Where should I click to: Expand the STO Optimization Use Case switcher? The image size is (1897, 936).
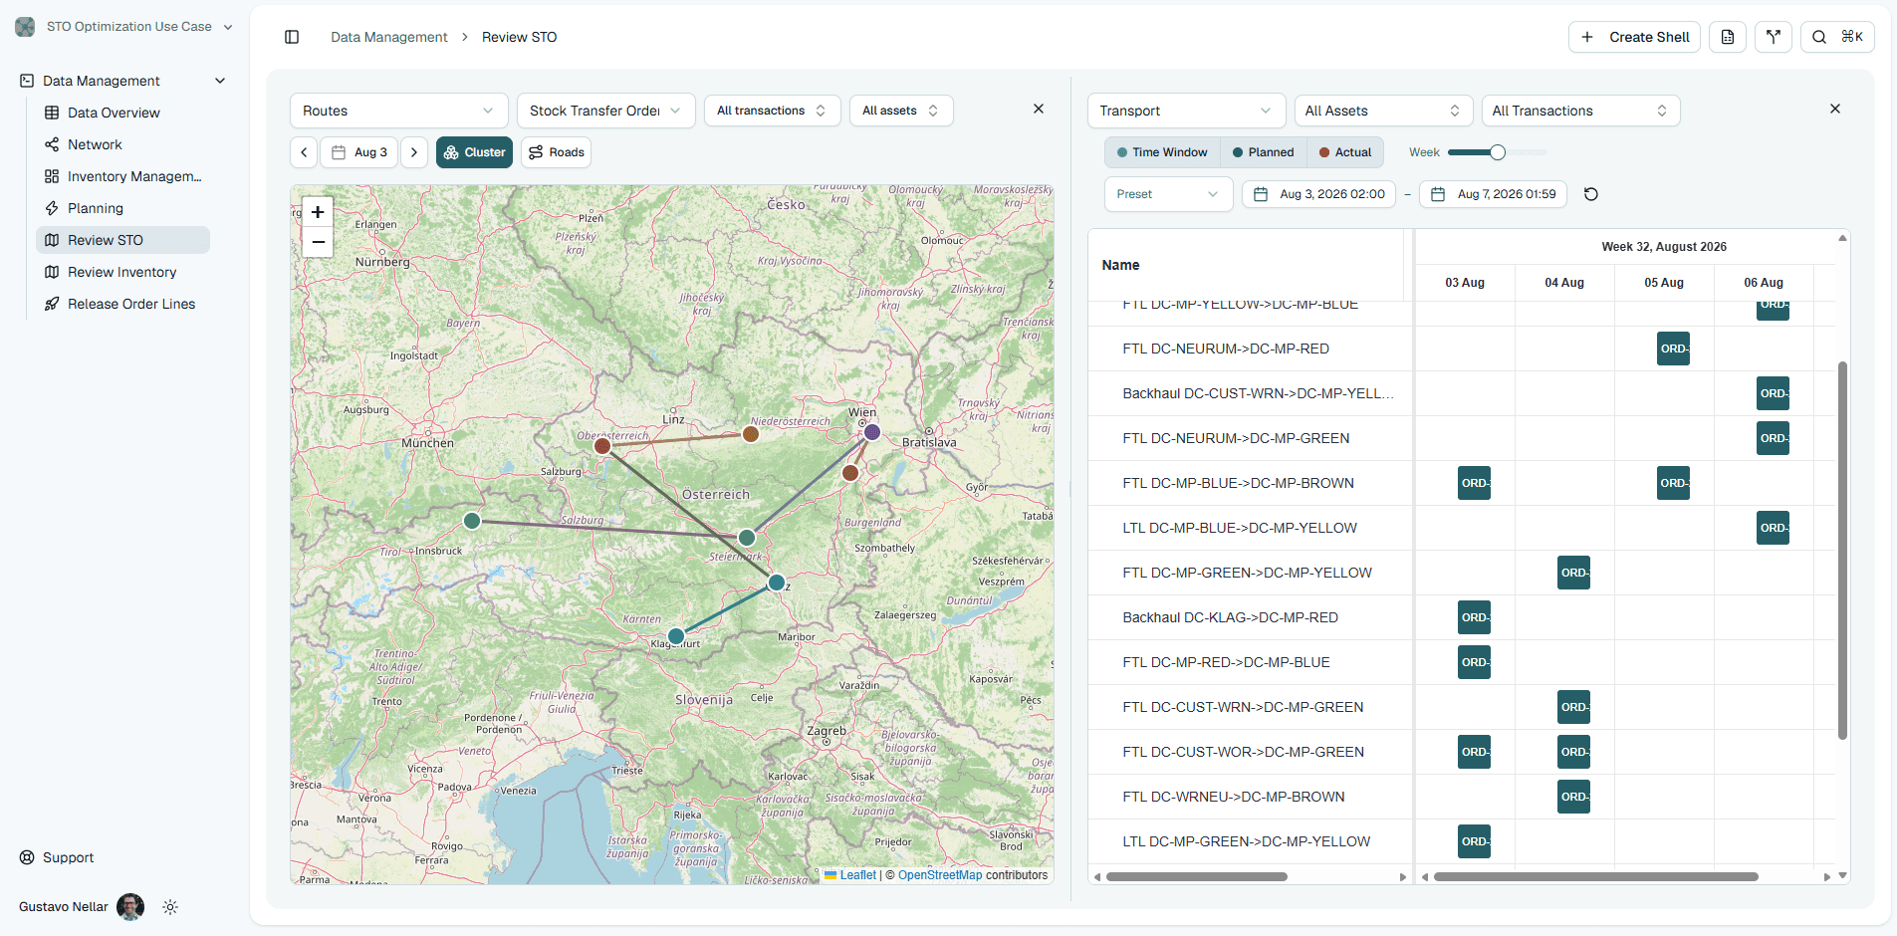[x=124, y=27]
